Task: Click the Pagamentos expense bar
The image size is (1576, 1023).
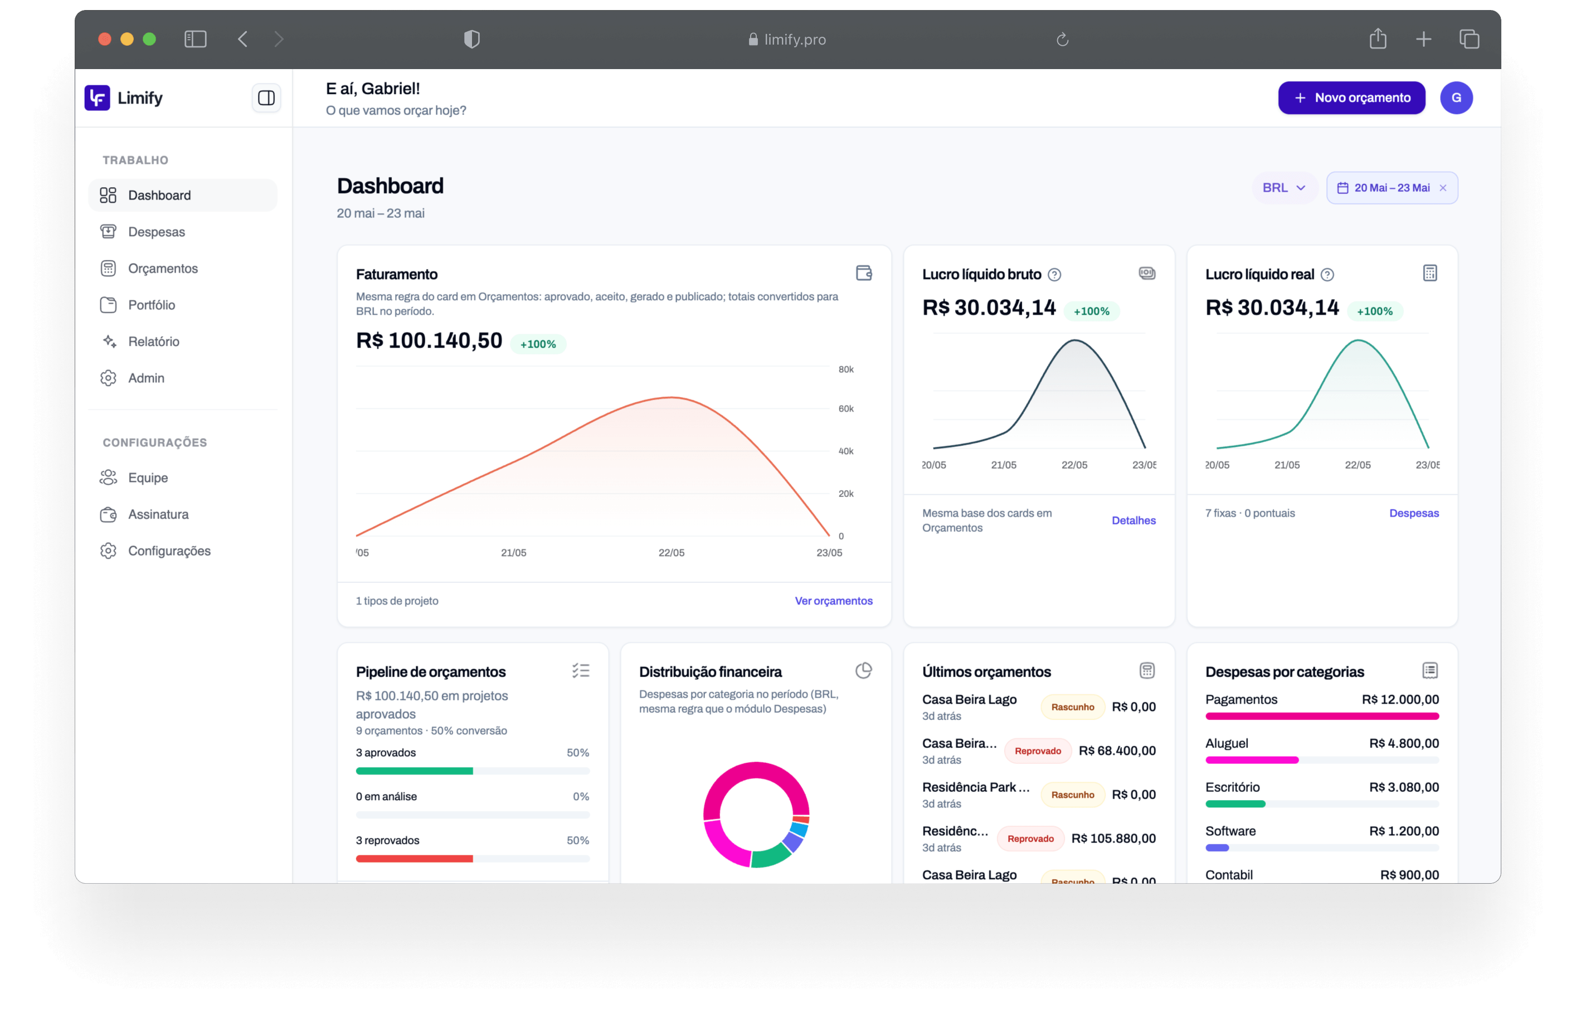Action: [1322, 716]
